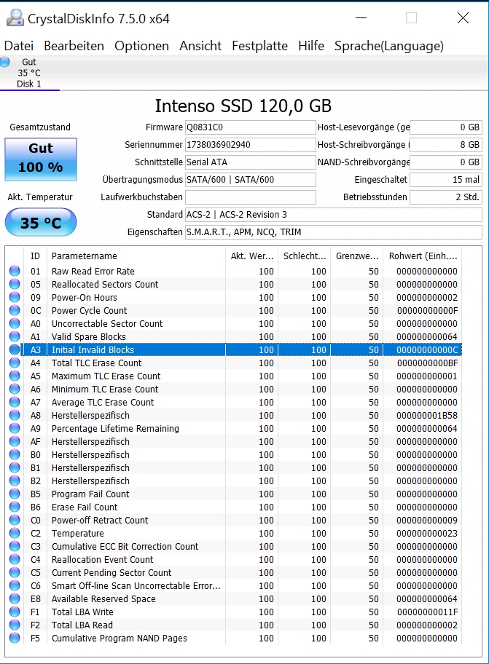Click status orb for Cumulative Program NAND Pages
Image resolution: width=489 pixels, height=664 pixels.
coord(15,639)
